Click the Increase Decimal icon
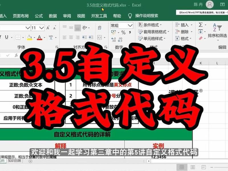228x171 pixels. [113, 39]
